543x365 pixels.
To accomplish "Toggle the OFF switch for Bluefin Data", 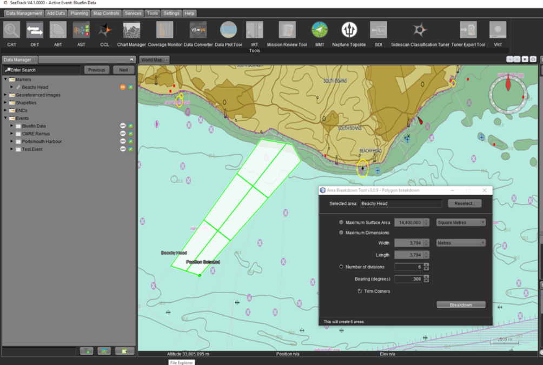I will (123, 126).
